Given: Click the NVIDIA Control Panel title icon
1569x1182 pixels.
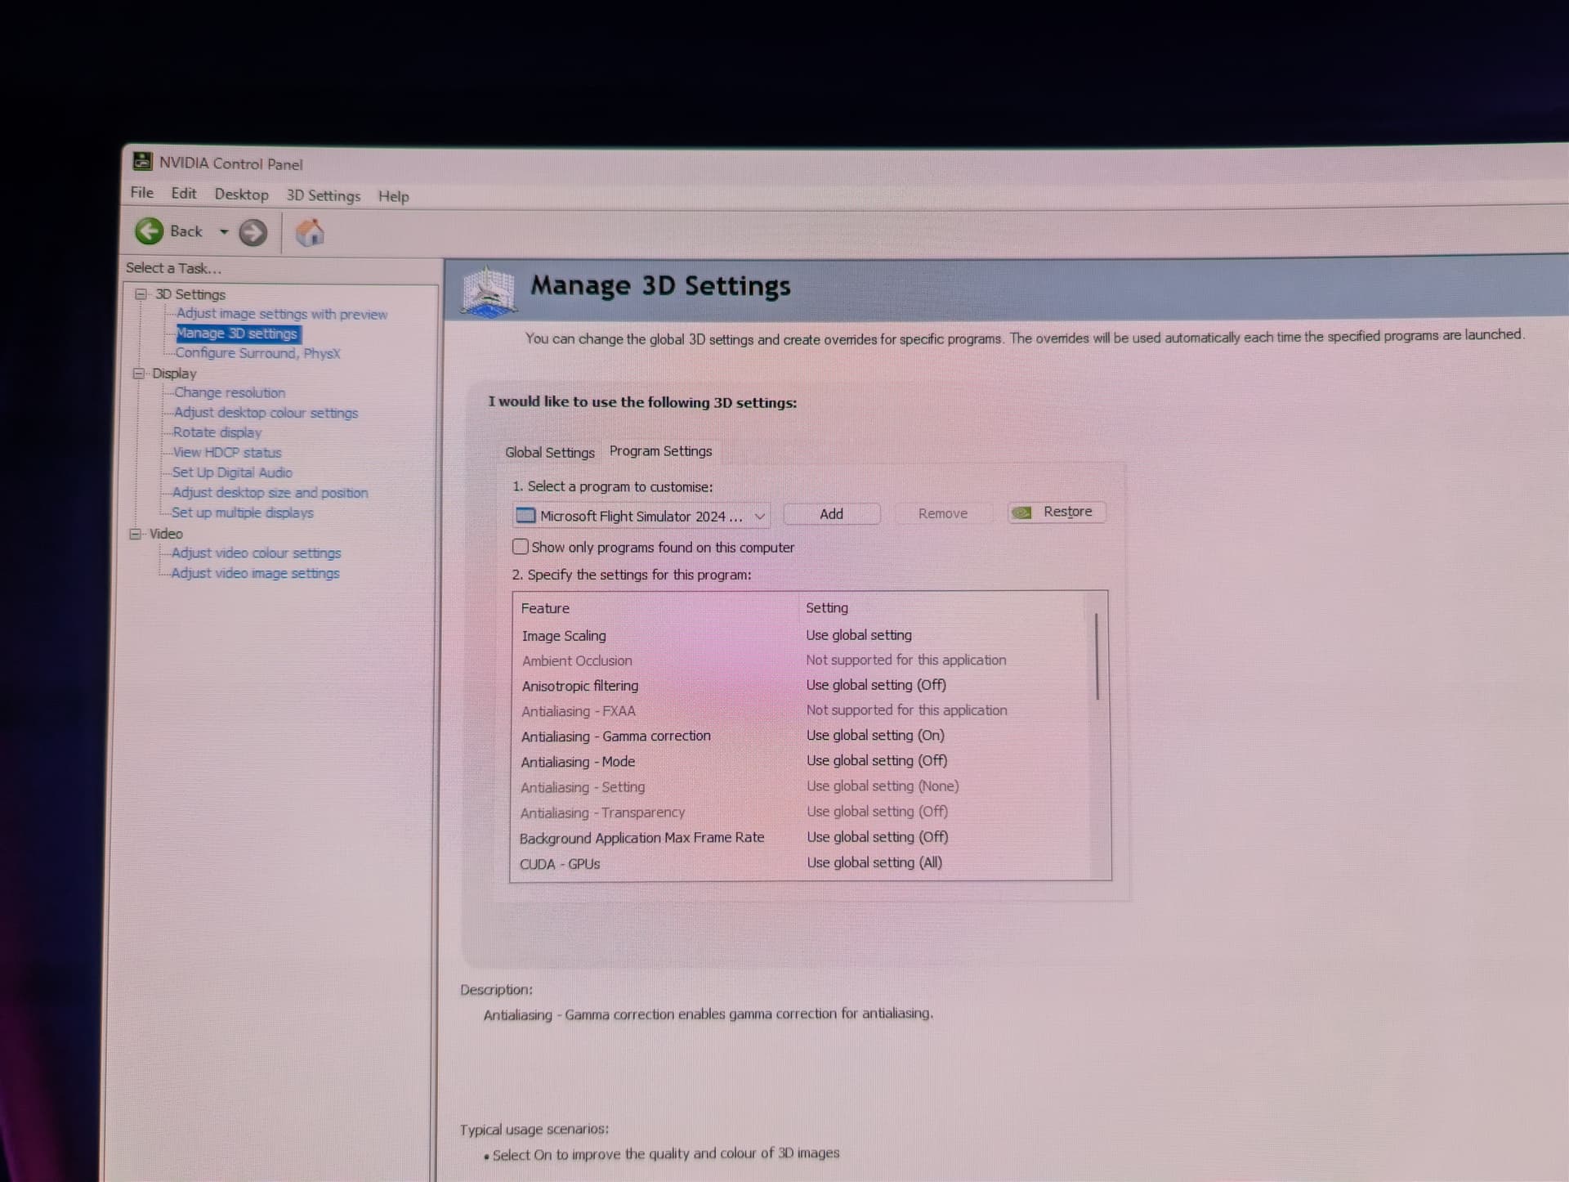Looking at the screenshot, I should pyautogui.click(x=142, y=162).
